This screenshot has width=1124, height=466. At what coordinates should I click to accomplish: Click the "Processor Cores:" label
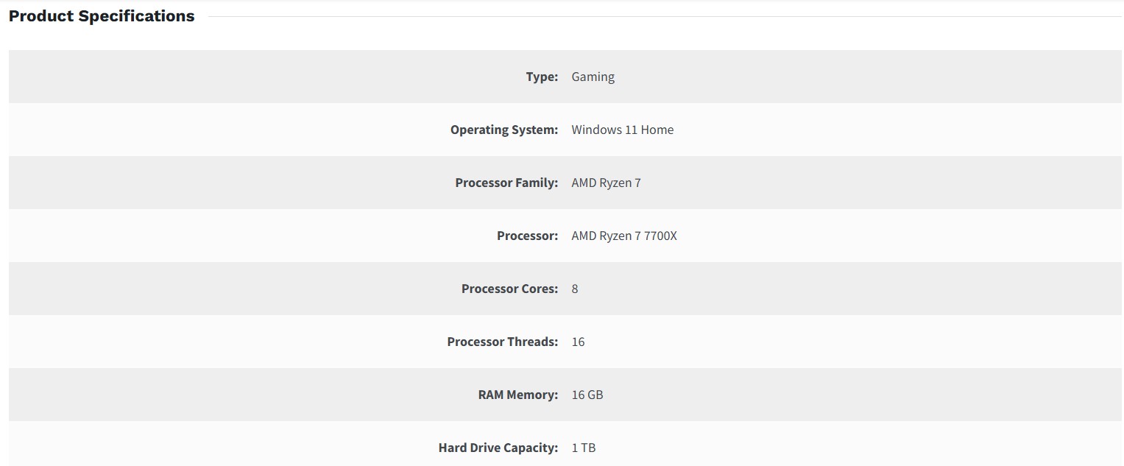509,289
